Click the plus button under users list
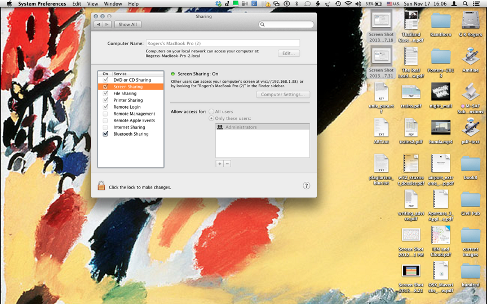Image resolution: width=487 pixels, height=304 pixels. [220, 163]
